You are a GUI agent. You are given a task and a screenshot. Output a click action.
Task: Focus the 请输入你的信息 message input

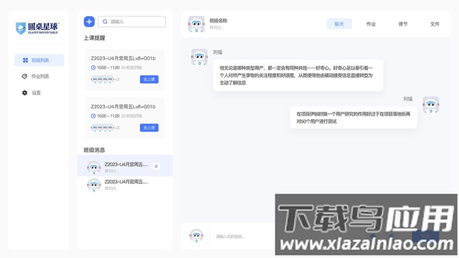(x=243, y=236)
